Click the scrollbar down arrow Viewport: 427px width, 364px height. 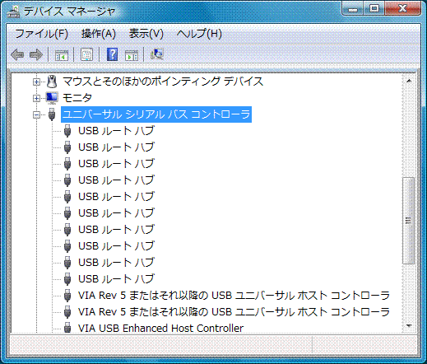point(409,326)
